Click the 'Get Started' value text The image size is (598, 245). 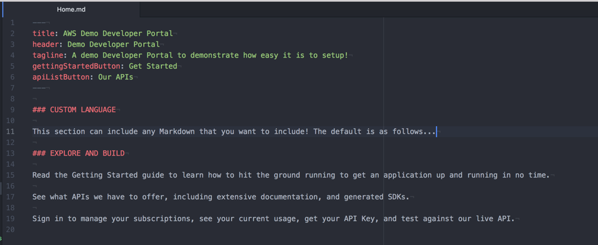click(x=153, y=66)
